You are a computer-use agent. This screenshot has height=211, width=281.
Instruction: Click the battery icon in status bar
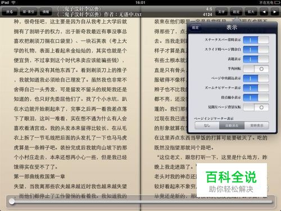277,2
